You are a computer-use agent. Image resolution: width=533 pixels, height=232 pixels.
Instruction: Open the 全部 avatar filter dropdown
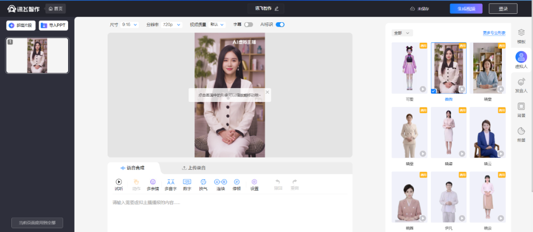click(402, 33)
